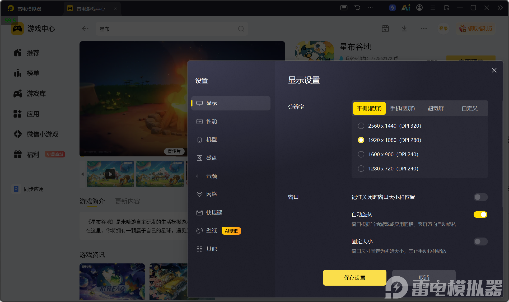Click the search field containing 星布
The image size is (509, 302).
pos(172,29)
